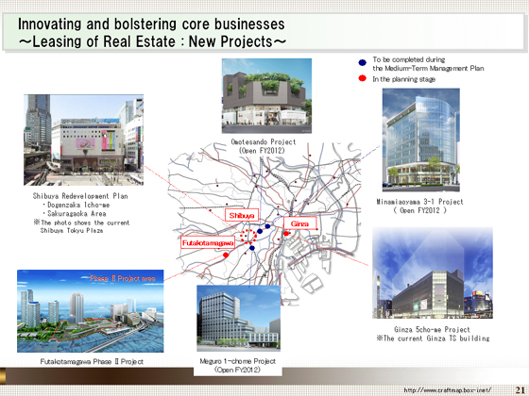
Task: Click the dotted red circle marker near Shibuya
Action: [x=248, y=236]
